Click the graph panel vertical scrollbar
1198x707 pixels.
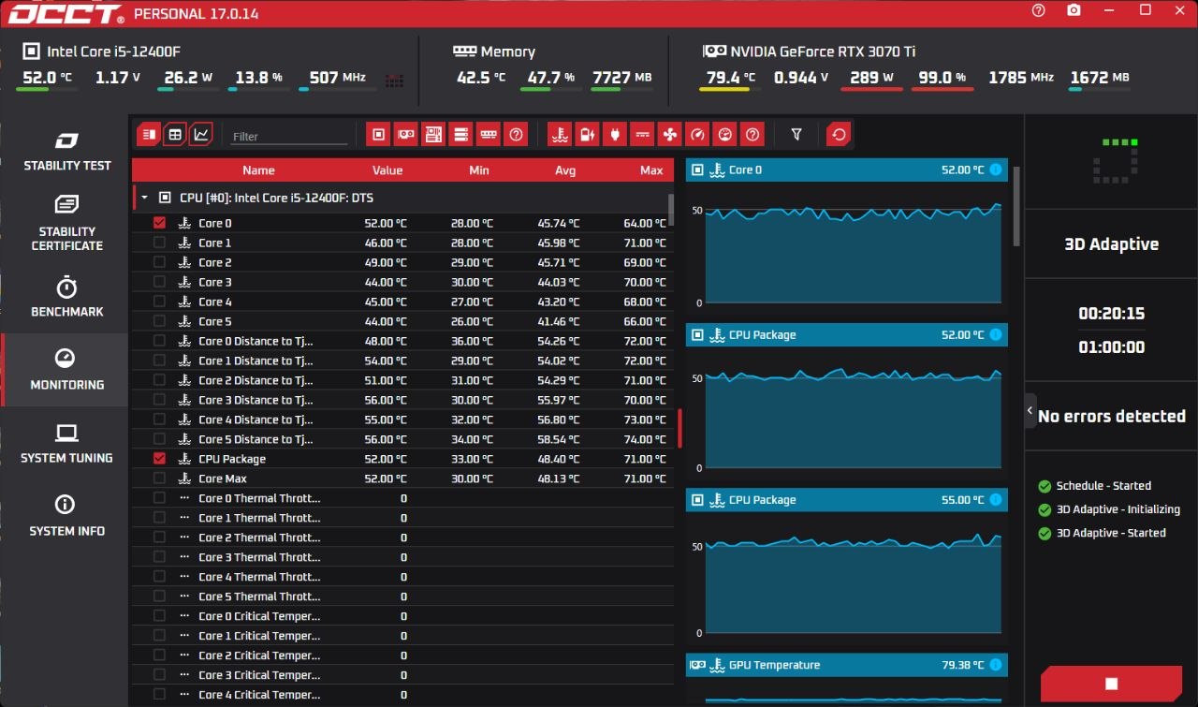point(1016,206)
